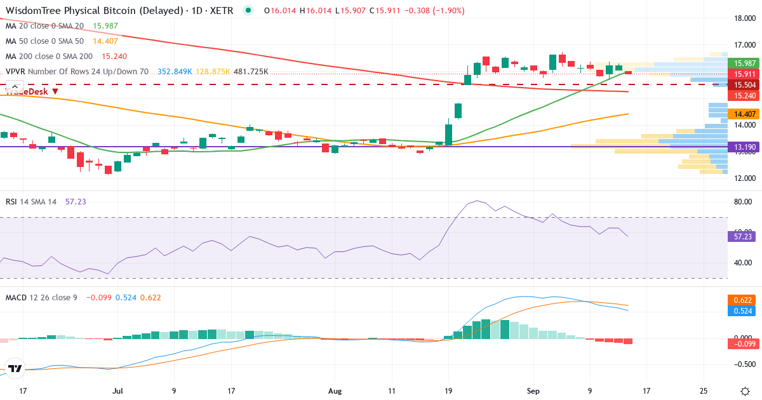Click the red 15.240 axis price label
This screenshot has height=400, width=762.
tap(744, 95)
